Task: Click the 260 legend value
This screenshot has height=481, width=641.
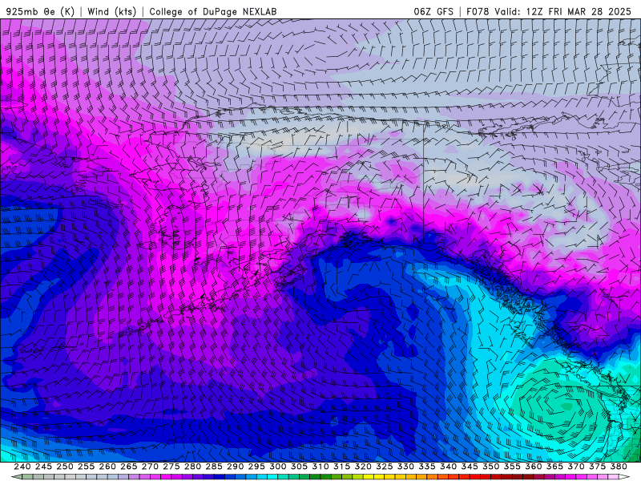Action: pyautogui.click(x=107, y=467)
